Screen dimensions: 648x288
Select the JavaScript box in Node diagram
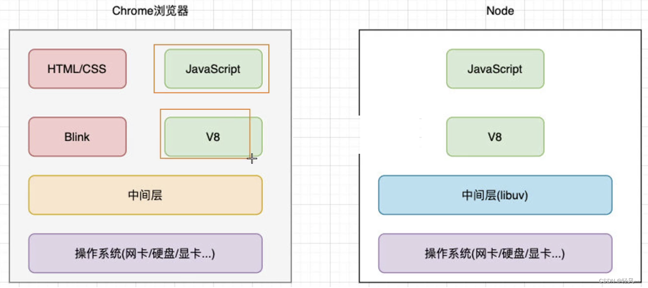(495, 69)
